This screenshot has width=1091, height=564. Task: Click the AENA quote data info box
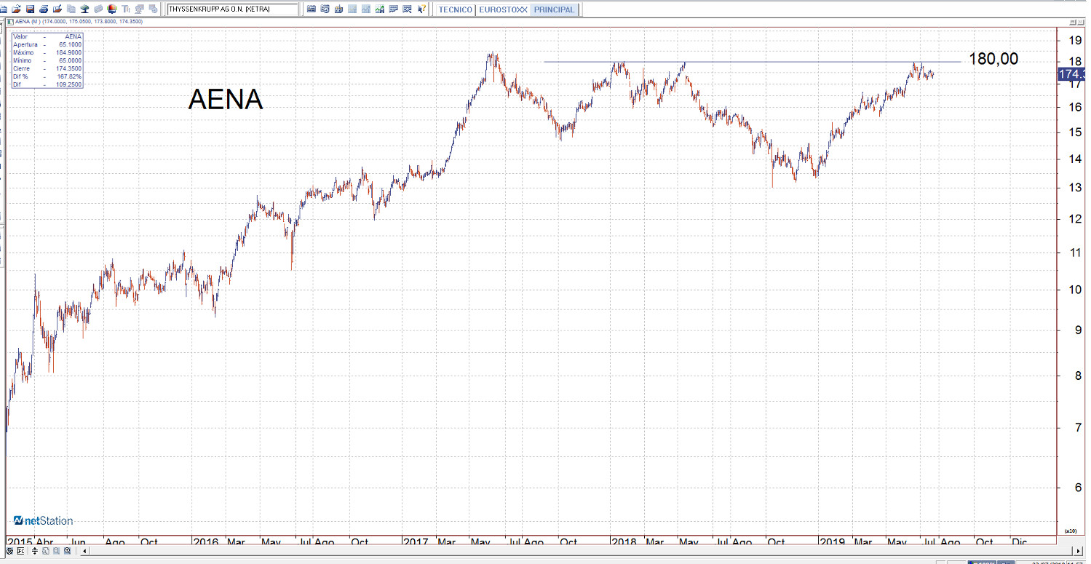click(x=47, y=60)
